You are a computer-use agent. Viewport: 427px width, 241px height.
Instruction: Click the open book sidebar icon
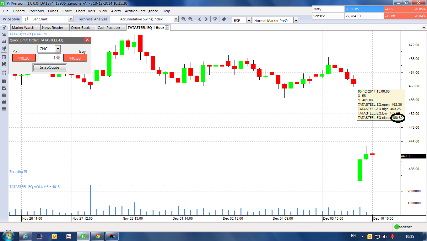[x=4, y=81]
